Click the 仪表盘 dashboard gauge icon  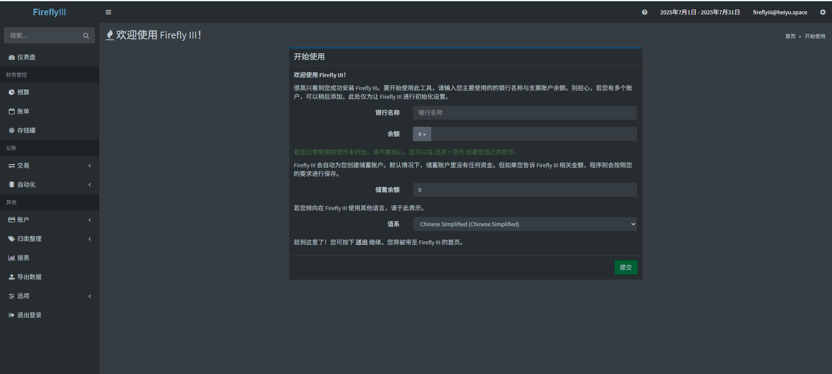tap(12, 57)
